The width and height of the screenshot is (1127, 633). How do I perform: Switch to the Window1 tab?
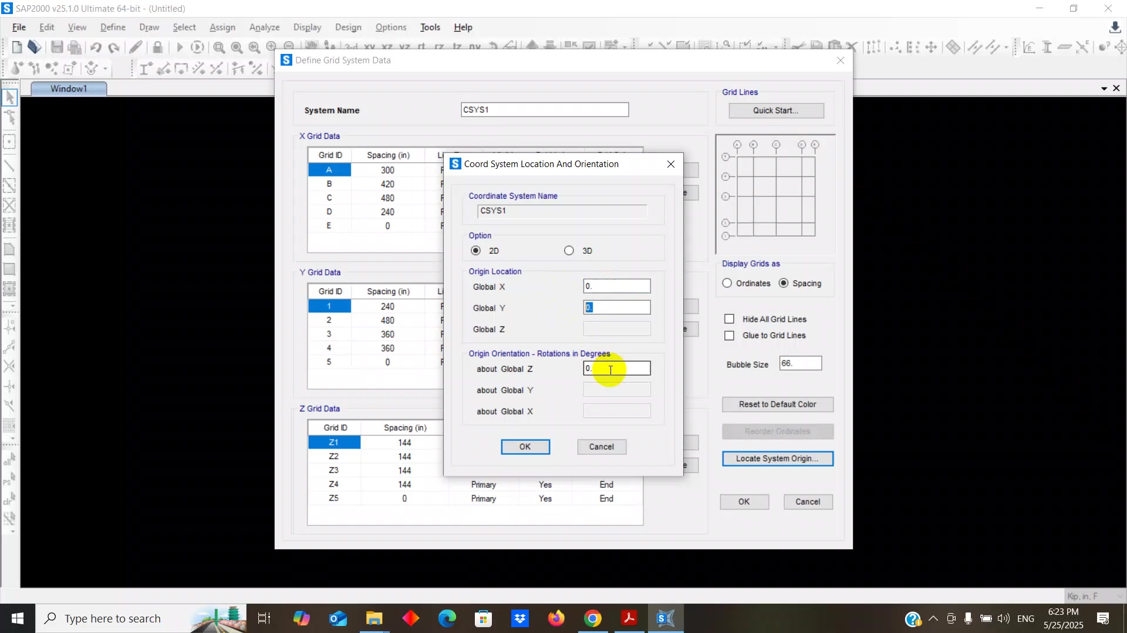(69, 89)
